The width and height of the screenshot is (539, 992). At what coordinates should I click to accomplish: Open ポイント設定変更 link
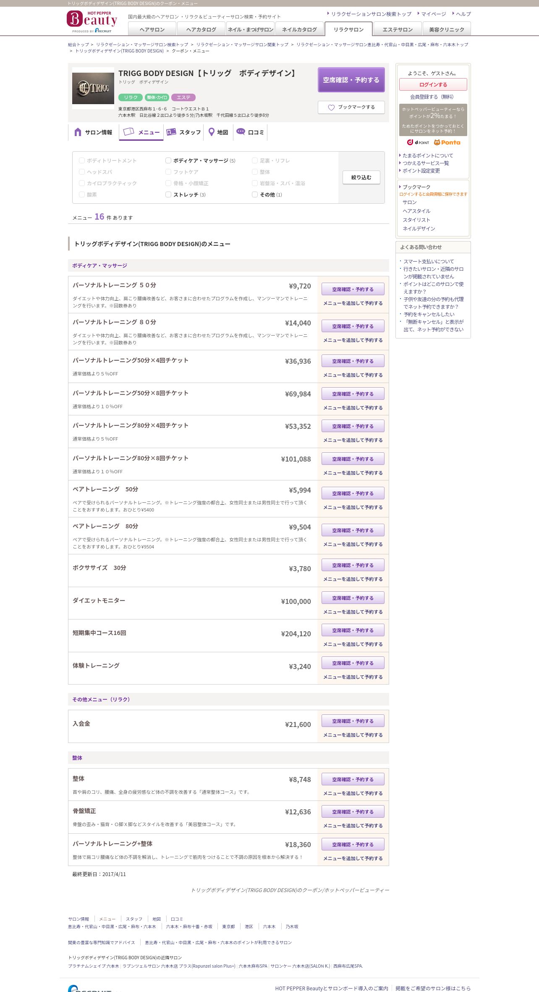(x=421, y=171)
